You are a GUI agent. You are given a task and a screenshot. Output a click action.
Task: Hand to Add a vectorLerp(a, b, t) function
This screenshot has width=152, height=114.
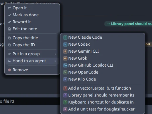(103, 88)
